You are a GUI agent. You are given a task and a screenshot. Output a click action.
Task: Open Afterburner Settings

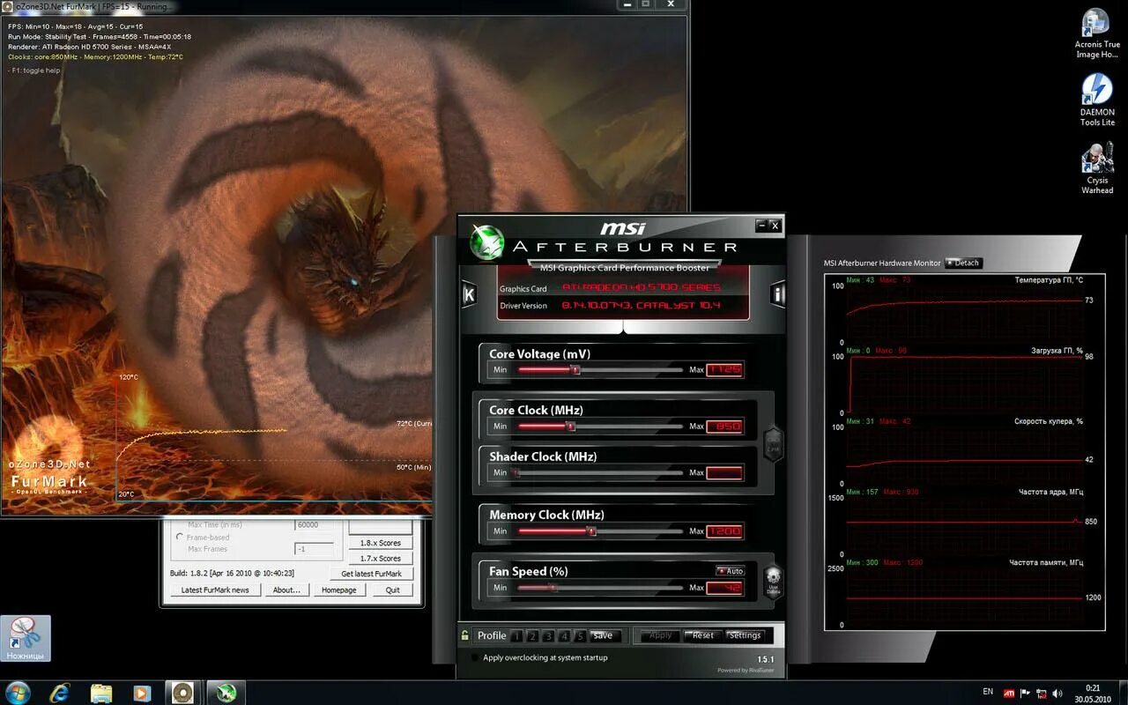tap(746, 635)
